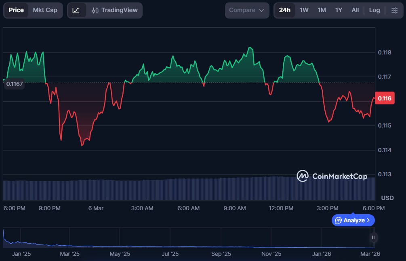The width and height of the screenshot is (406, 261).
Task: Click the pause handle on range selector
Action: 373,237
